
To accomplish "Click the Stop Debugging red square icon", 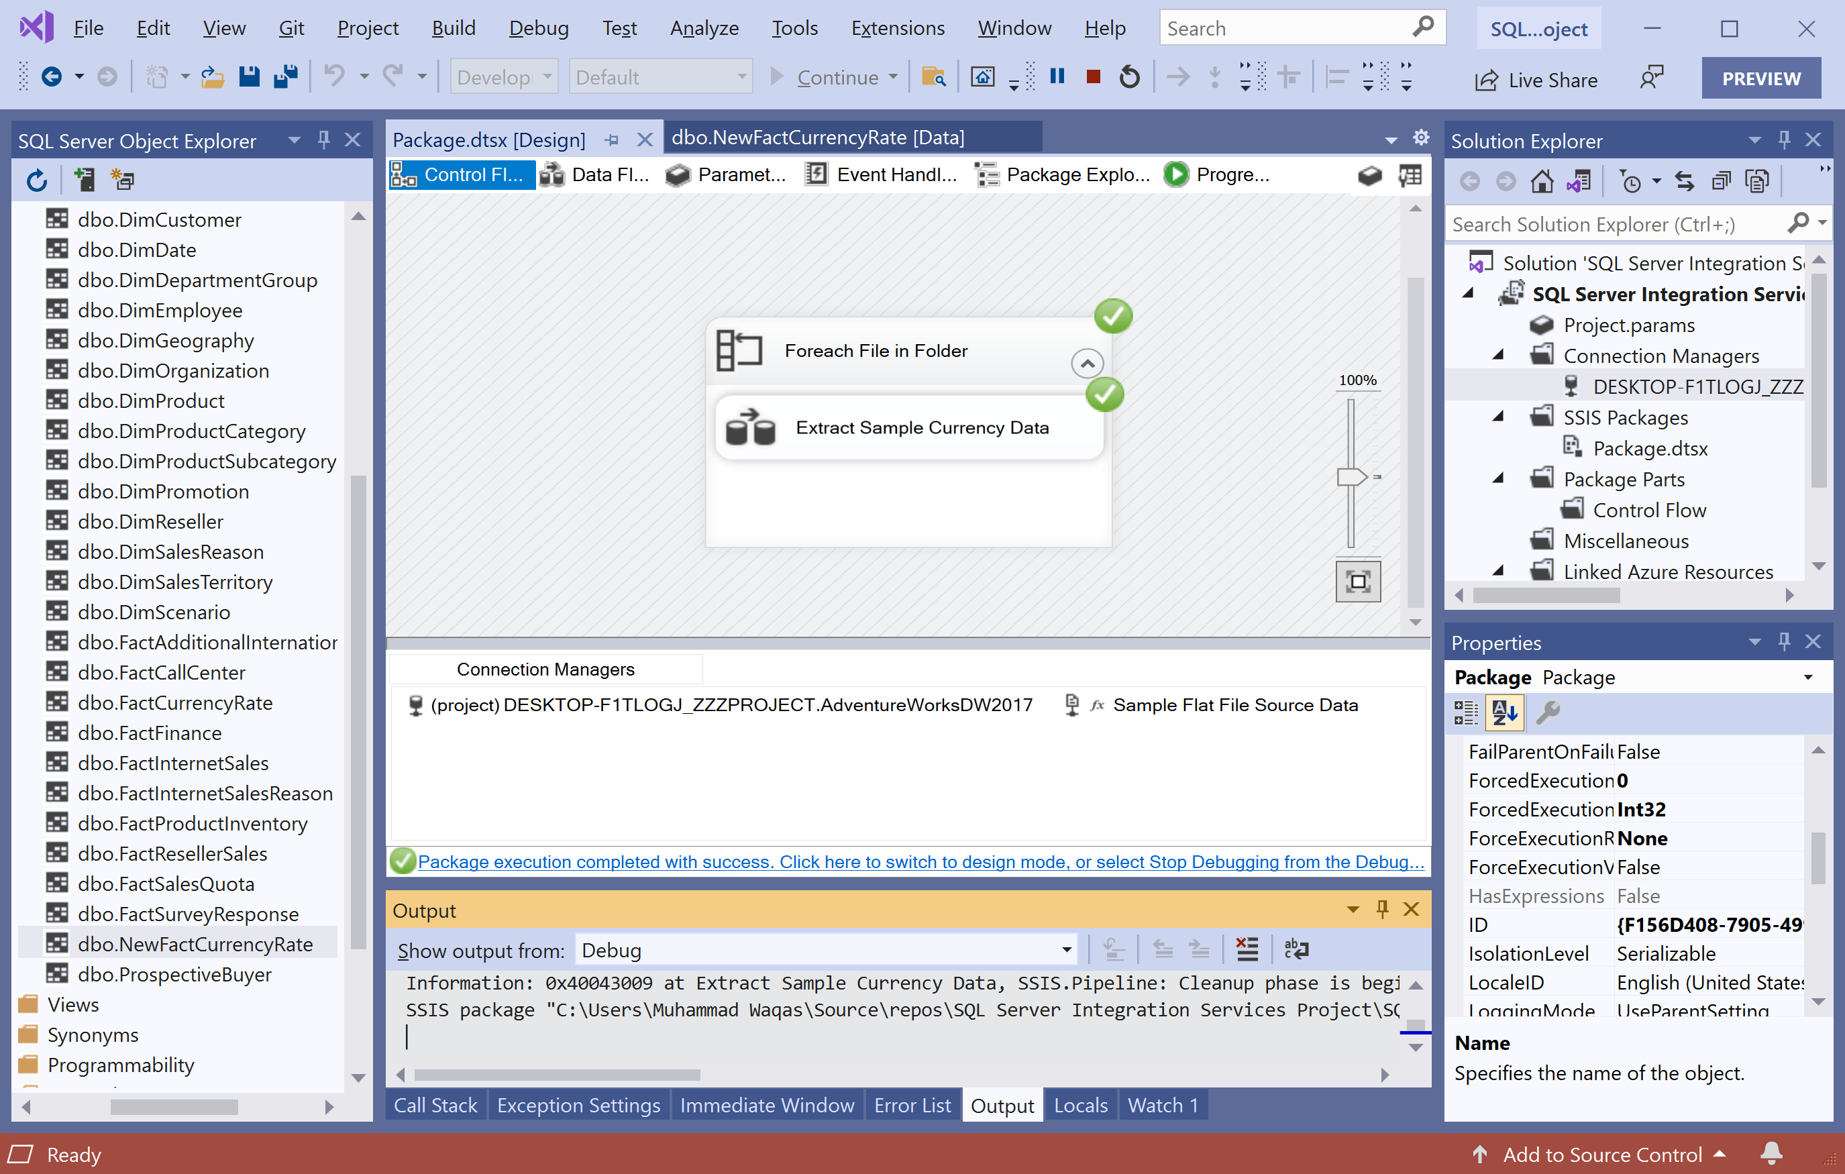I will pos(1093,76).
